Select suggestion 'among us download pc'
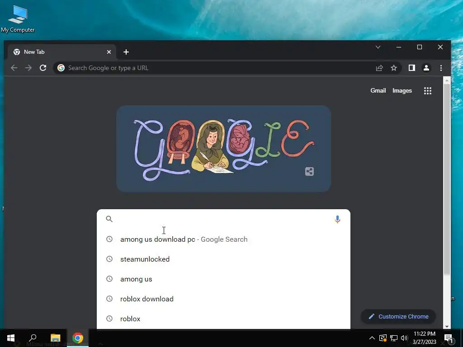Image resolution: width=463 pixels, height=347 pixels. point(223,239)
